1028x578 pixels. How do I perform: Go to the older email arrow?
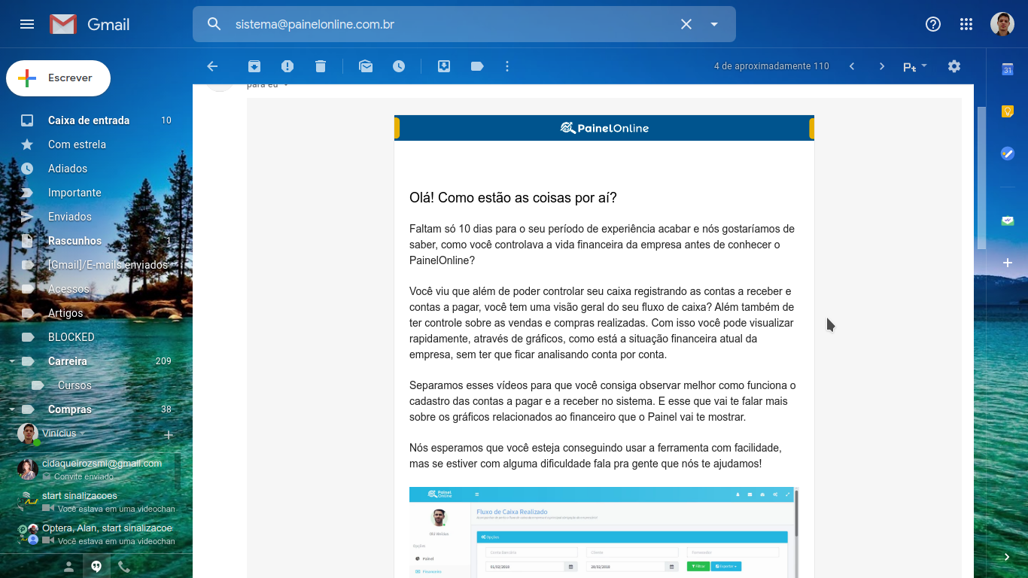(x=882, y=66)
